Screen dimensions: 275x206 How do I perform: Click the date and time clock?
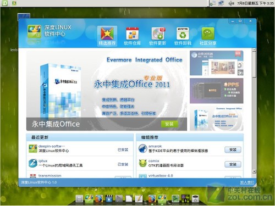pos(255,3)
